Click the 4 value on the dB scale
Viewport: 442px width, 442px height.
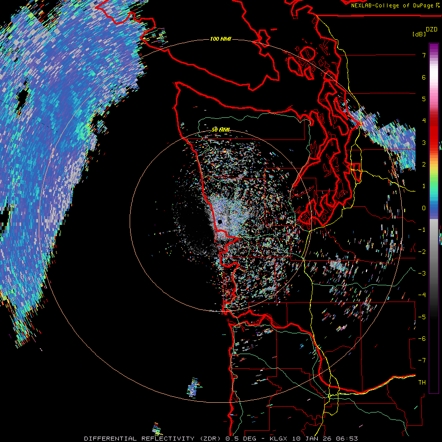click(x=424, y=121)
